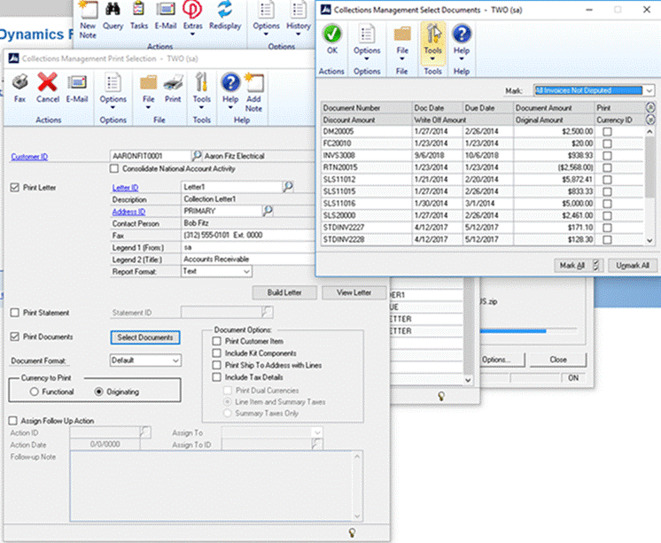Screen dimensions: 661x543
Task: Click the Letter ID link
Action: click(x=125, y=187)
